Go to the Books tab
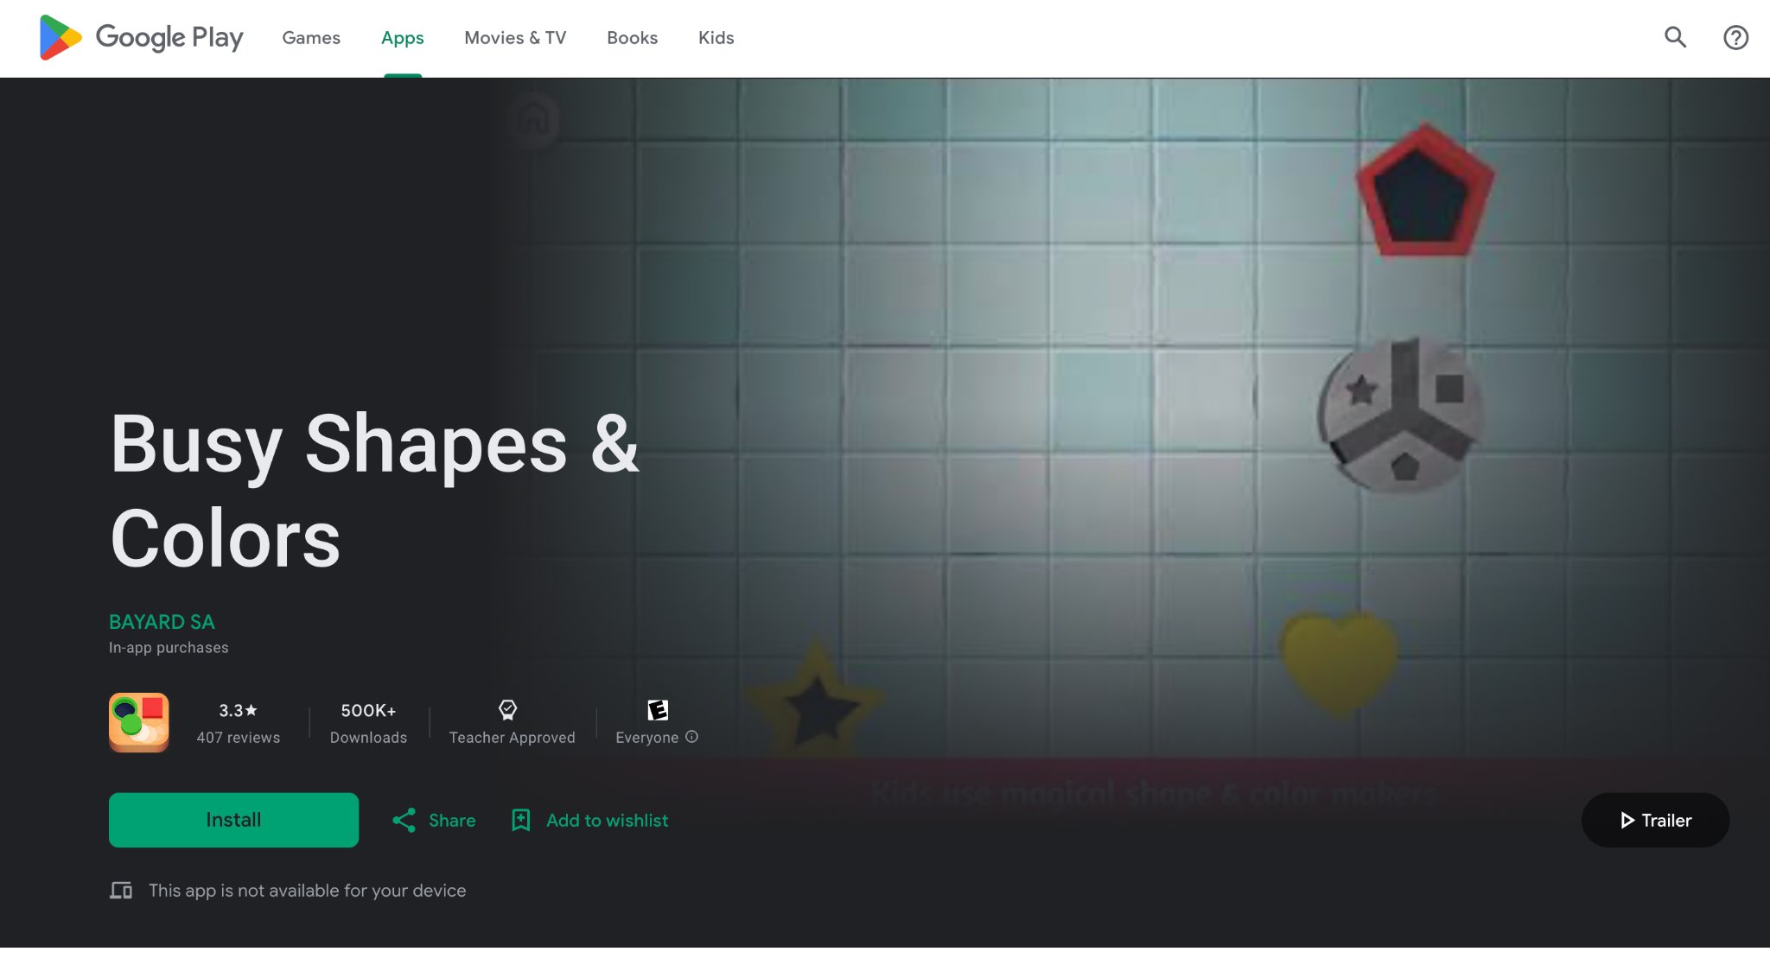1770x977 pixels. click(x=632, y=38)
